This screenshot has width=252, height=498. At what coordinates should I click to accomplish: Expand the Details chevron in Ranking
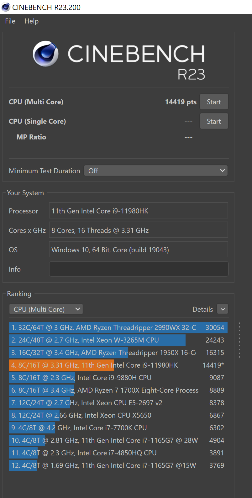(x=223, y=309)
